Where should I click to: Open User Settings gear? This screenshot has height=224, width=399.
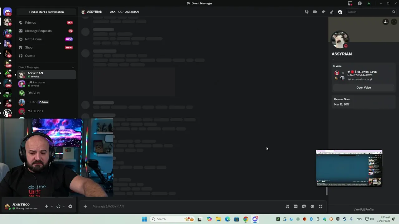tap(70, 206)
